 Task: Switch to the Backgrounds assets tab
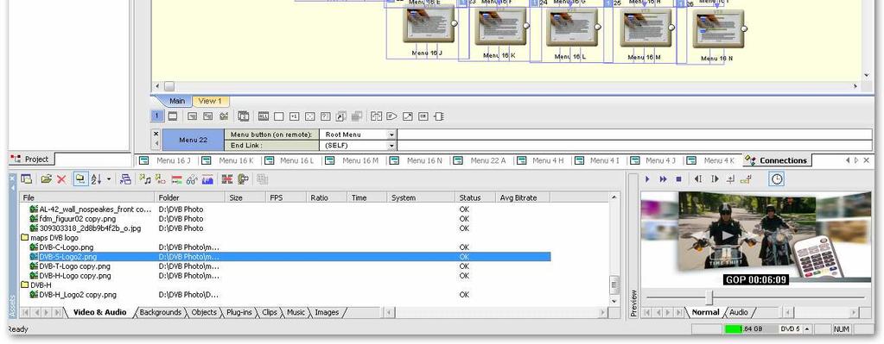click(160, 312)
